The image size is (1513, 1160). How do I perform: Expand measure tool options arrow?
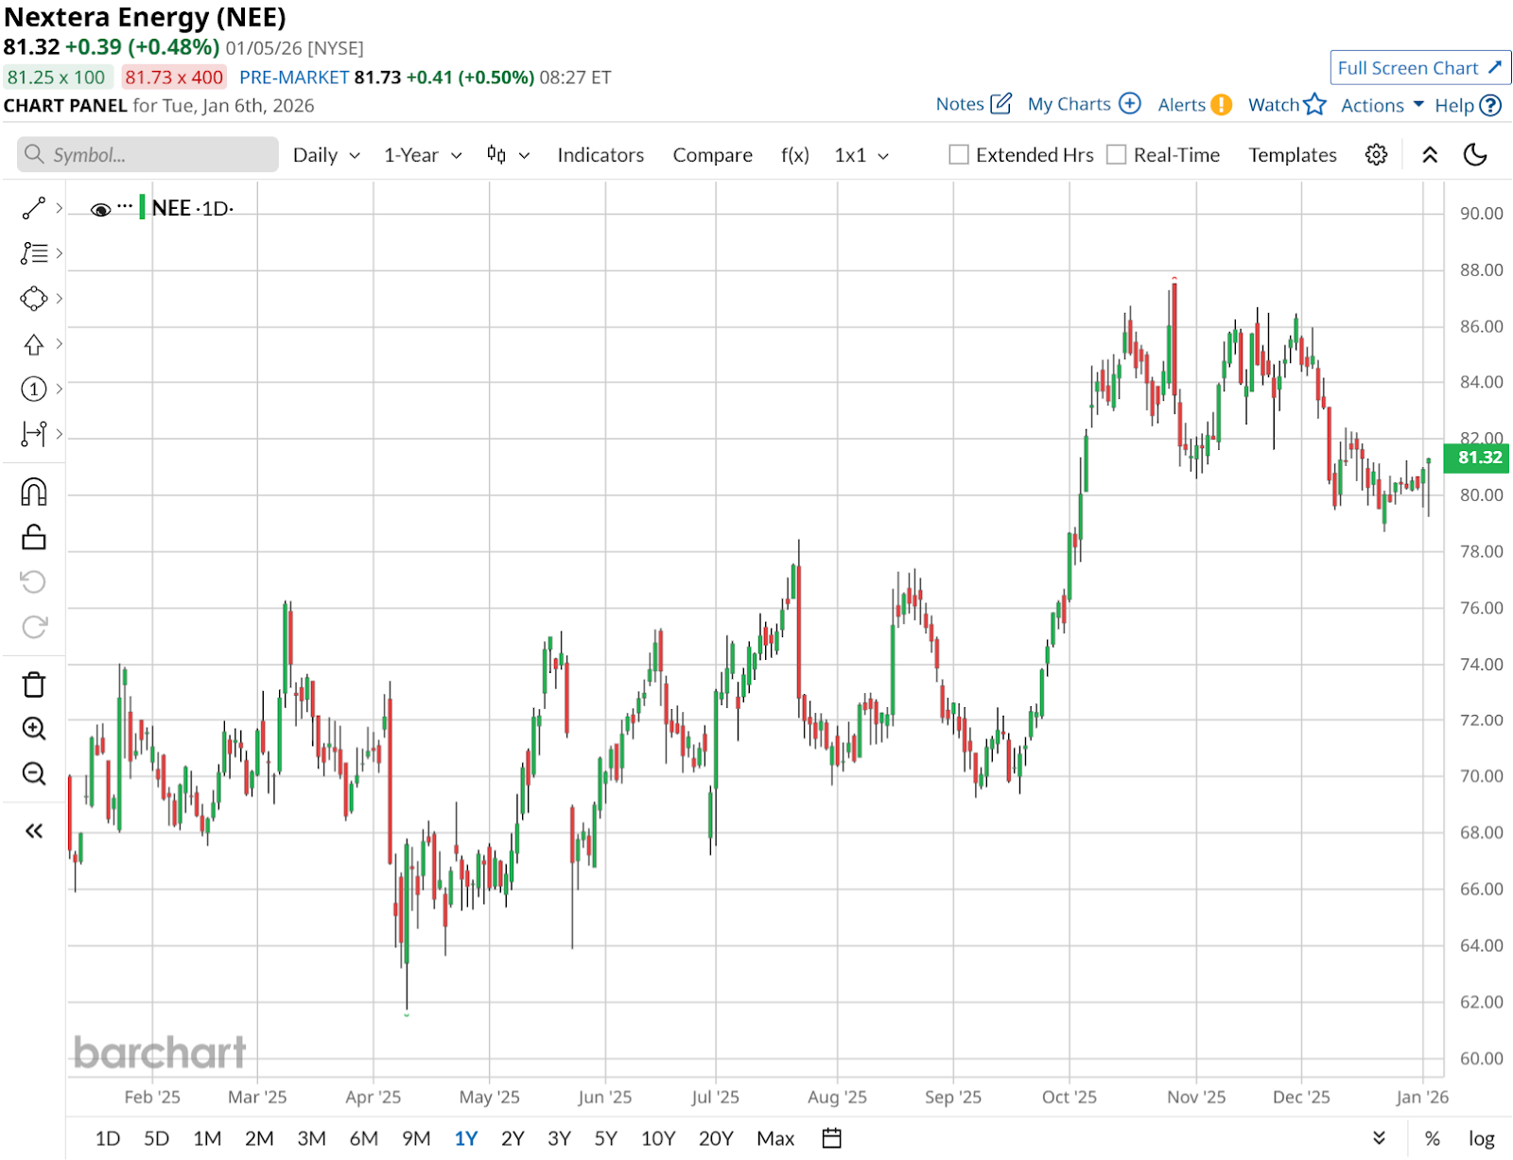click(59, 434)
